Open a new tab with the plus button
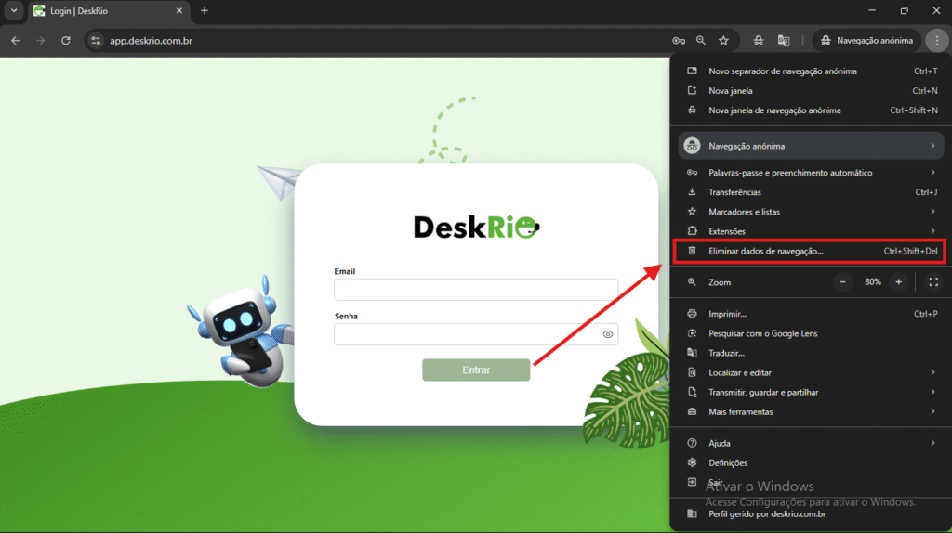Image resolution: width=952 pixels, height=533 pixels. pos(205,11)
